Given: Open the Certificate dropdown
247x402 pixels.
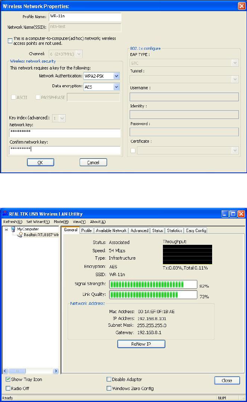Looking at the screenshot, I should (235, 151).
